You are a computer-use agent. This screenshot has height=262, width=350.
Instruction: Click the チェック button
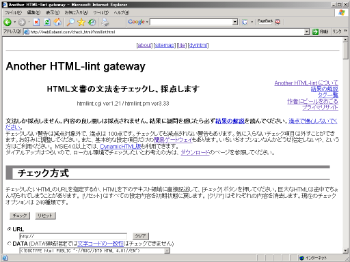pos(20,216)
